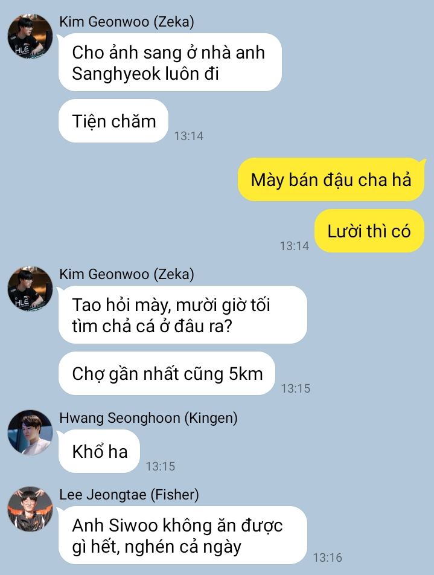
Task: Tap yellow 'Mày bán đậu cha hả' bubble
Action: coord(331,180)
